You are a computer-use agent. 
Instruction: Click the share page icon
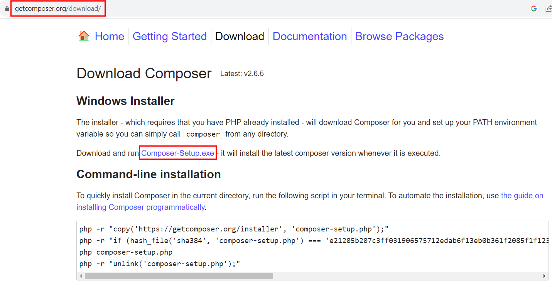pos(549,8)
